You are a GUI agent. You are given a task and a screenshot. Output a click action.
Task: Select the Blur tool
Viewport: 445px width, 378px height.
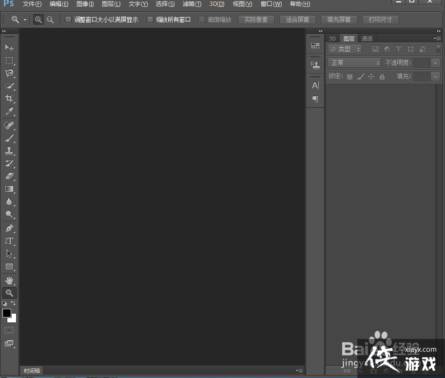coord(9,201)
